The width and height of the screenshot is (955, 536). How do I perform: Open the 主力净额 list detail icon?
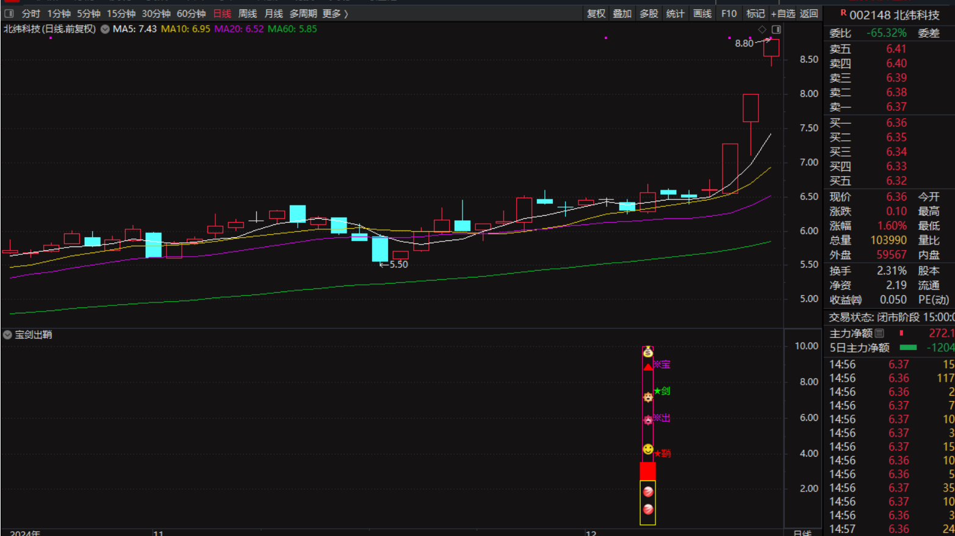pos(879,334)
